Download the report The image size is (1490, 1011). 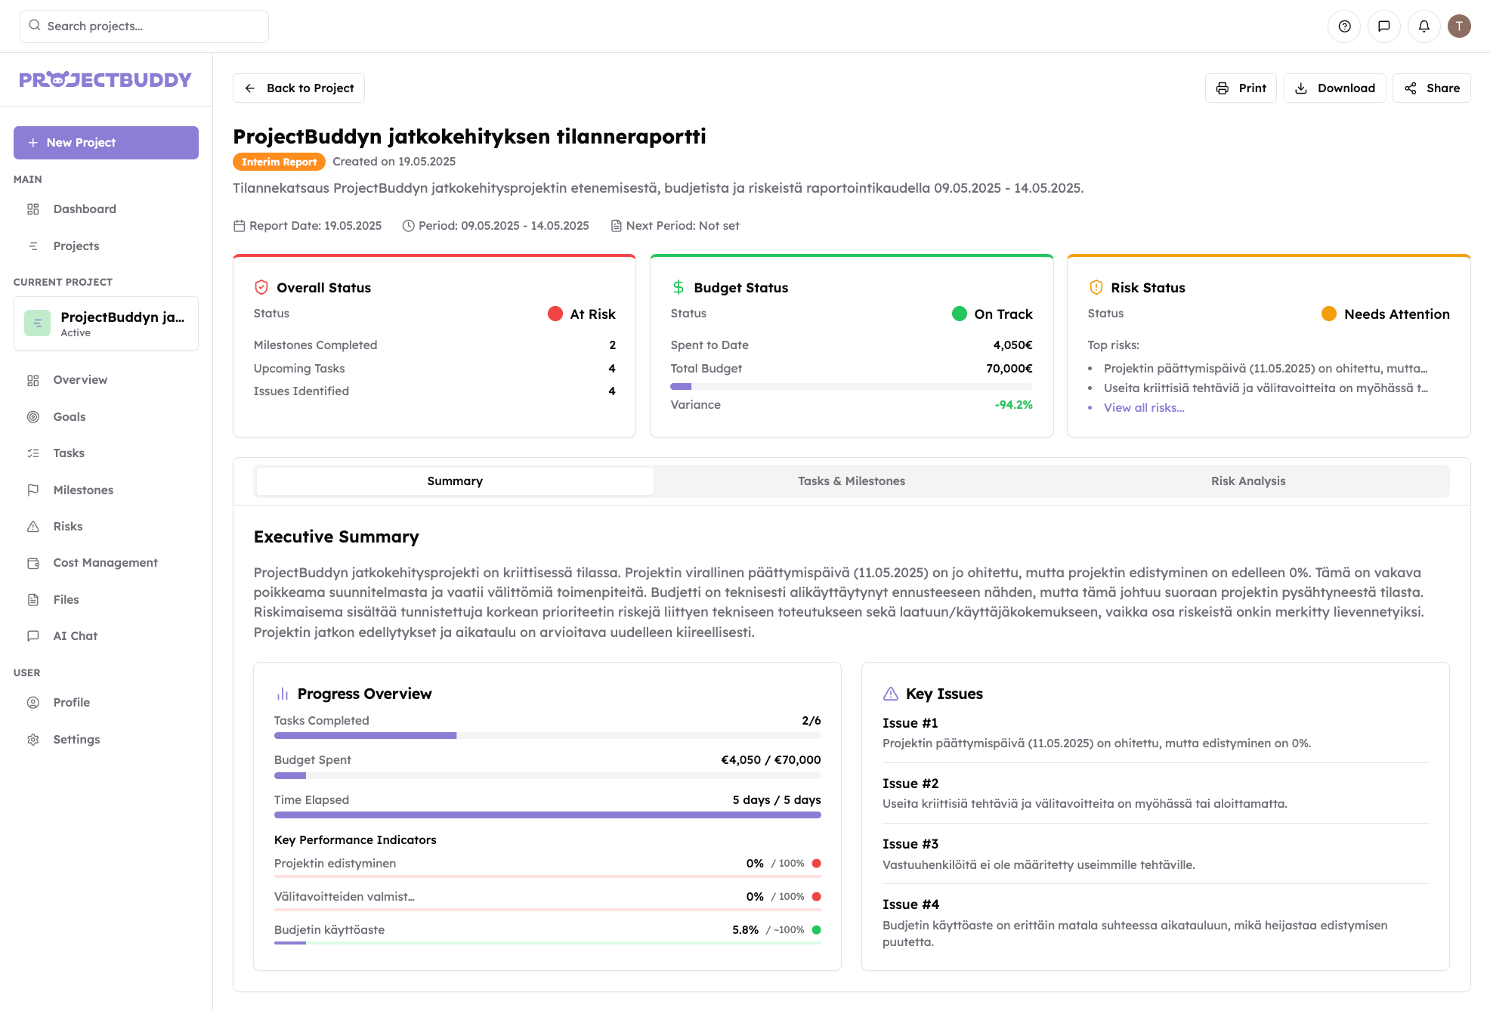tap(1335, 88)
